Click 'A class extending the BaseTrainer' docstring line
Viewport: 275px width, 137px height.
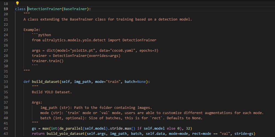click(108, 19)
